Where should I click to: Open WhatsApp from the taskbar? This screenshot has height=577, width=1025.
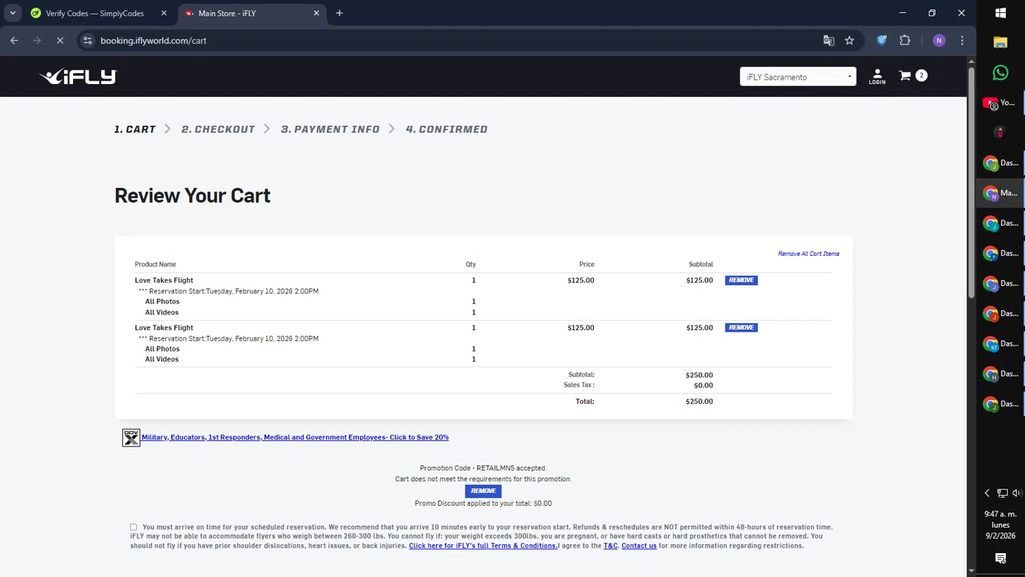(1000, 72)
